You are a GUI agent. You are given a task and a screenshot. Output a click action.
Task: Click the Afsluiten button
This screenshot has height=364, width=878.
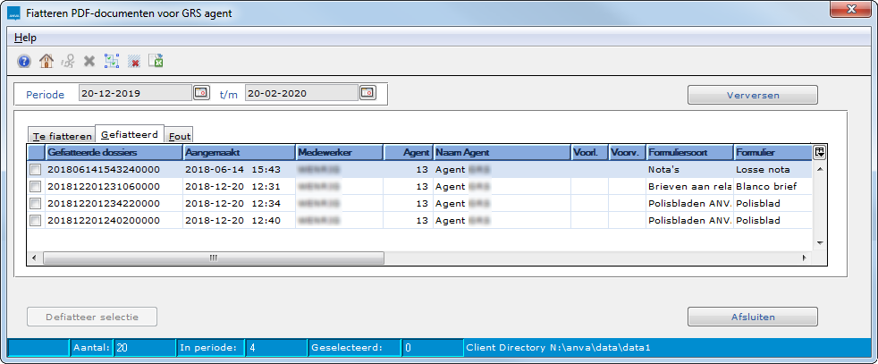coord(752,317)
